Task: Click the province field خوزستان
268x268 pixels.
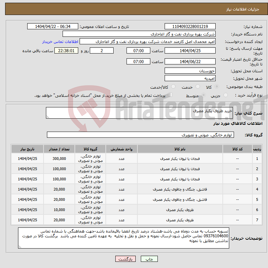Action: pos(190,71)
